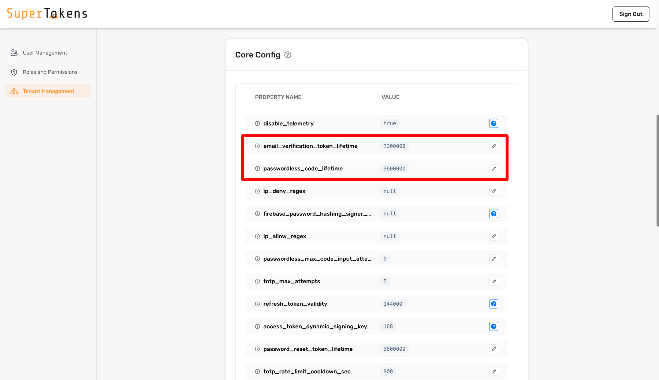The width and height of the screenshot is (659, 380).
Task: Open the edit pencil for totp_rate_limit_cooldown_sec
Action: click(x=494, y=371)
